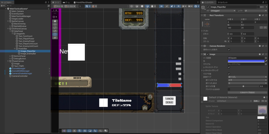
Task: Switch to the ゲーム tab
Action: tap(66, 2)
